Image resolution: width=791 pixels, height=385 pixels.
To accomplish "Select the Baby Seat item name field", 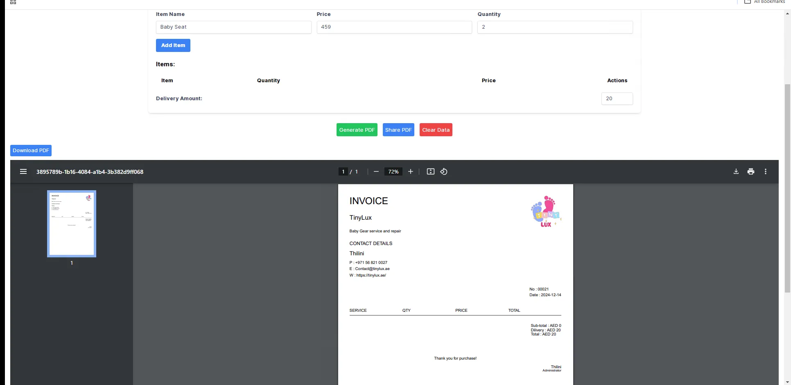I will (x=233, y=27).
